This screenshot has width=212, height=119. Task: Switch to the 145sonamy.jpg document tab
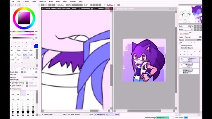[107, 114]
